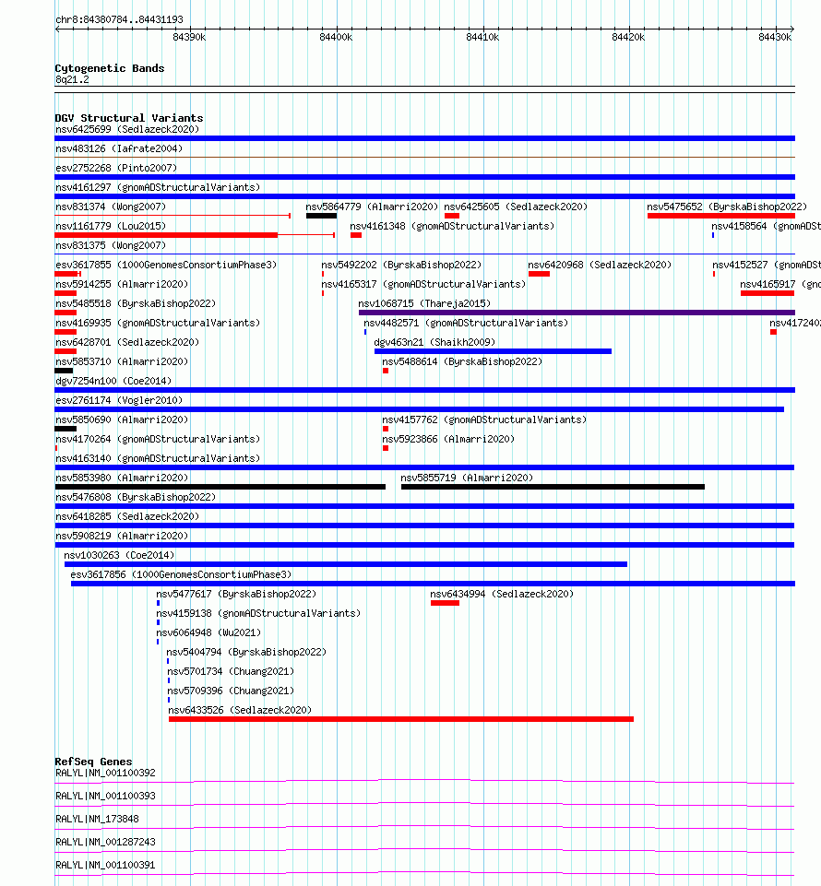Click the red bar under nsv4165917
Screen dimensions: 821x886
pyautogui.click(x=767, y=293)
